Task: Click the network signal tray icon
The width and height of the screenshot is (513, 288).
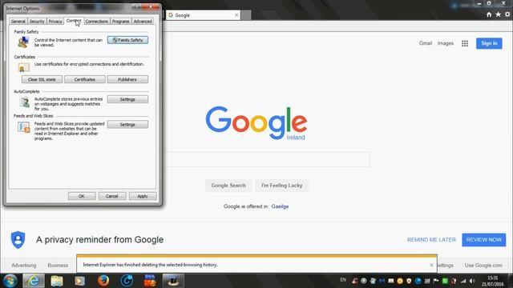Action: coord(463,281)
